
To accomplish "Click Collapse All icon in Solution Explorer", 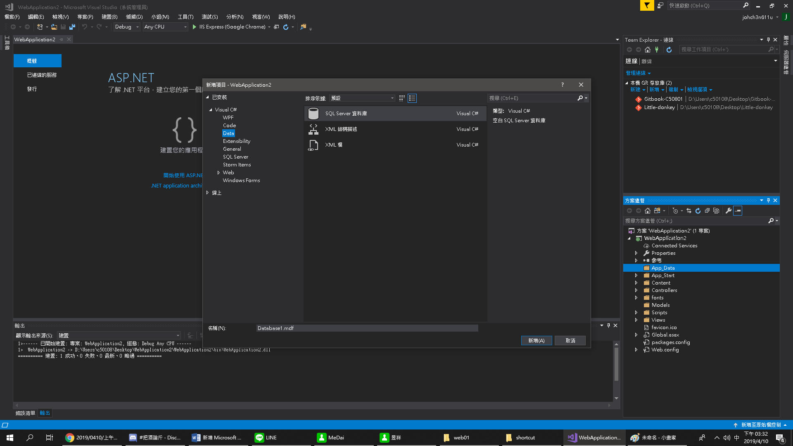I will (x=707, y=211).
